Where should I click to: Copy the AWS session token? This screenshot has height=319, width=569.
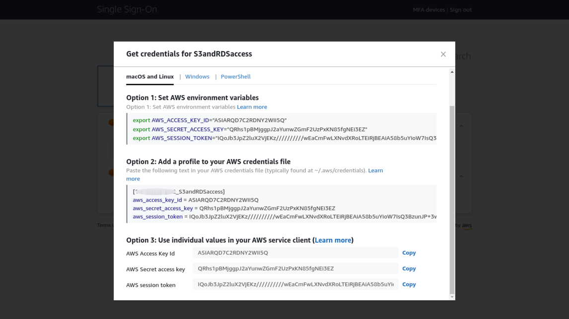[409, 284]
